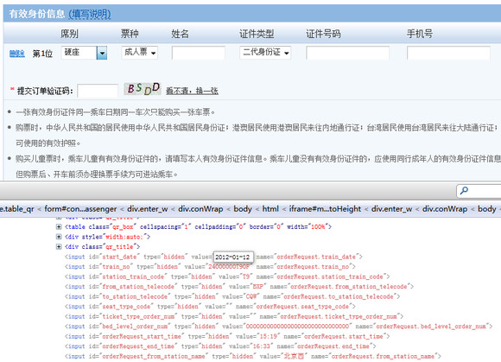Focus the 证件号码 ID number field
This screenshot has width=501, height=362.
pos(347,53)
